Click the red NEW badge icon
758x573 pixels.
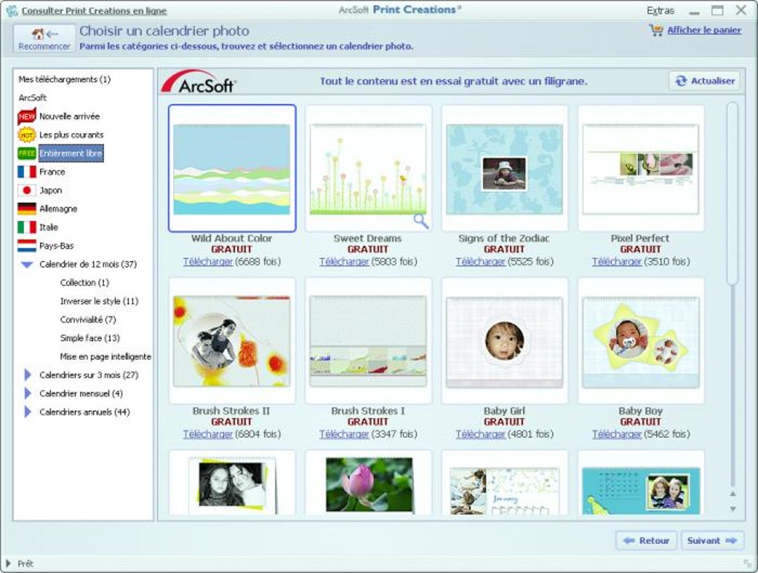pos(27,116)
